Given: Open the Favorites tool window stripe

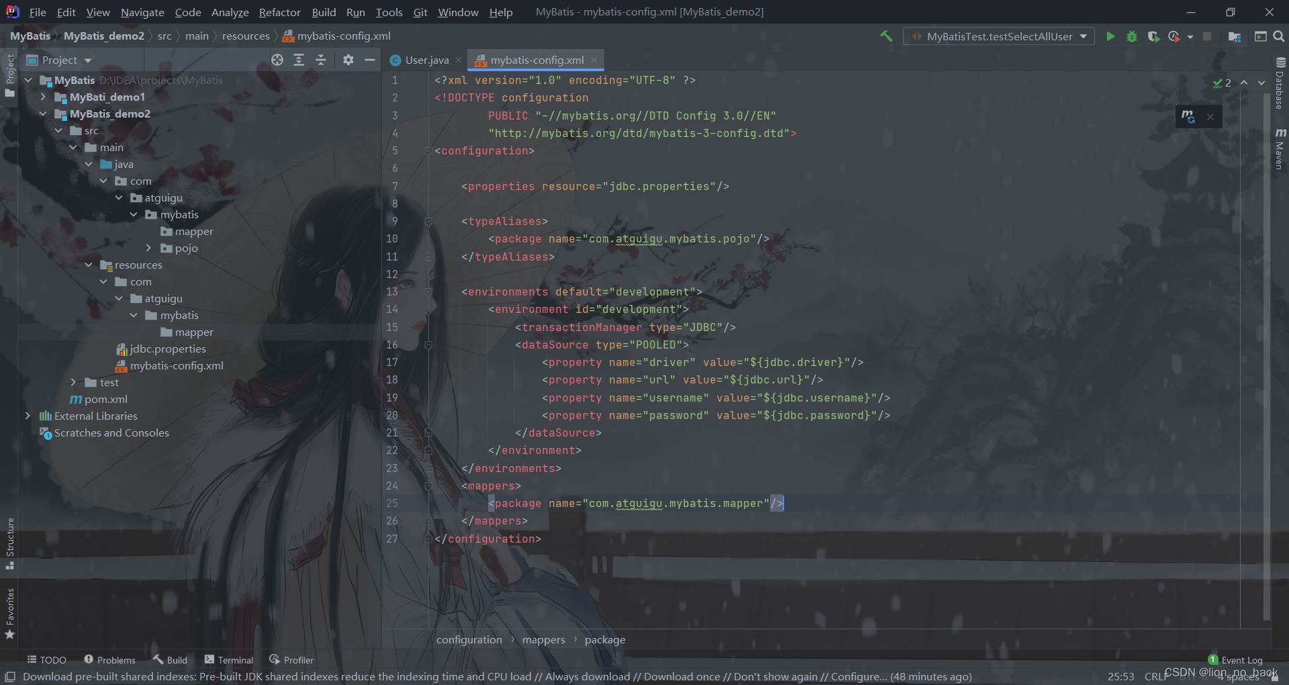Looking at the screenshot, I should pos(10,613).
